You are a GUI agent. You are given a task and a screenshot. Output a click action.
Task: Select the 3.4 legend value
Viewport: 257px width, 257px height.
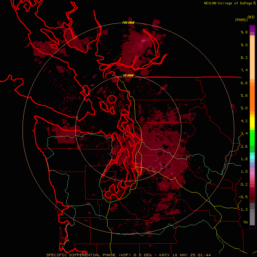(244, 134)
